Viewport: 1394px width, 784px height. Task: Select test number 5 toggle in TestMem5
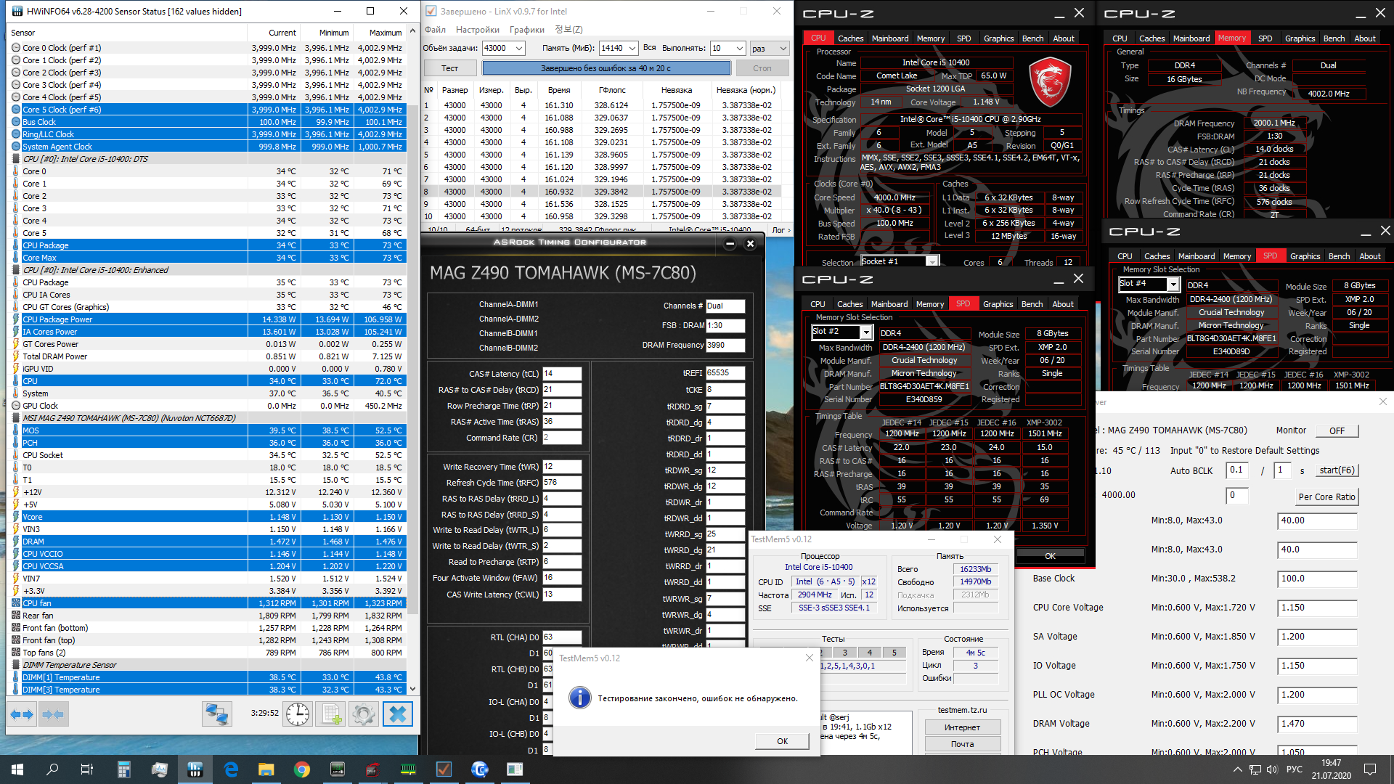[x=894, y=652]
